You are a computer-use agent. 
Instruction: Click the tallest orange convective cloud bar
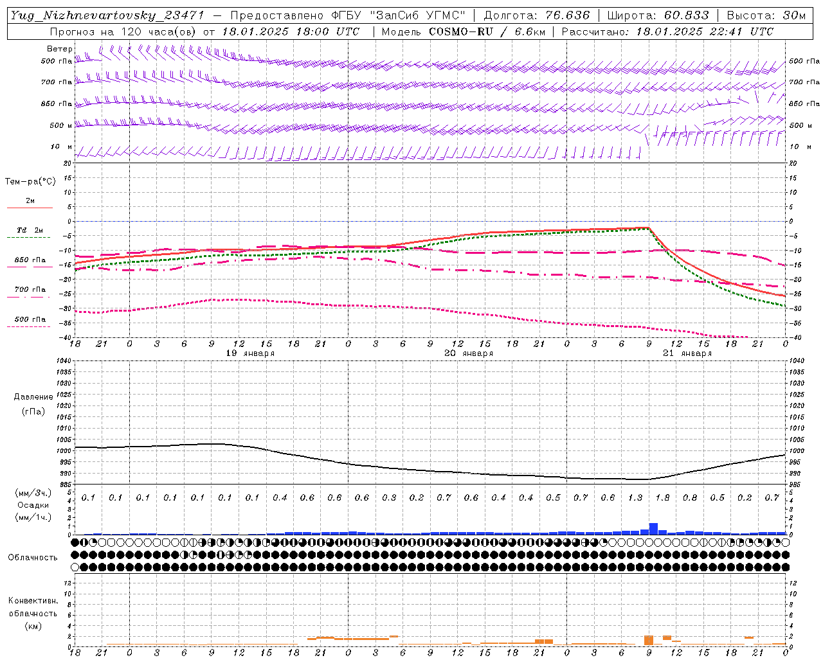(649, 640)
